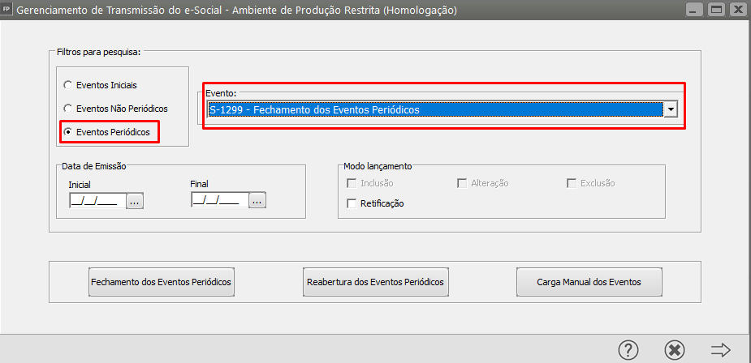Click the cancel X circle icon
Image resolution: width=751 pixels, height=363 pixels.
coord(674,349)
